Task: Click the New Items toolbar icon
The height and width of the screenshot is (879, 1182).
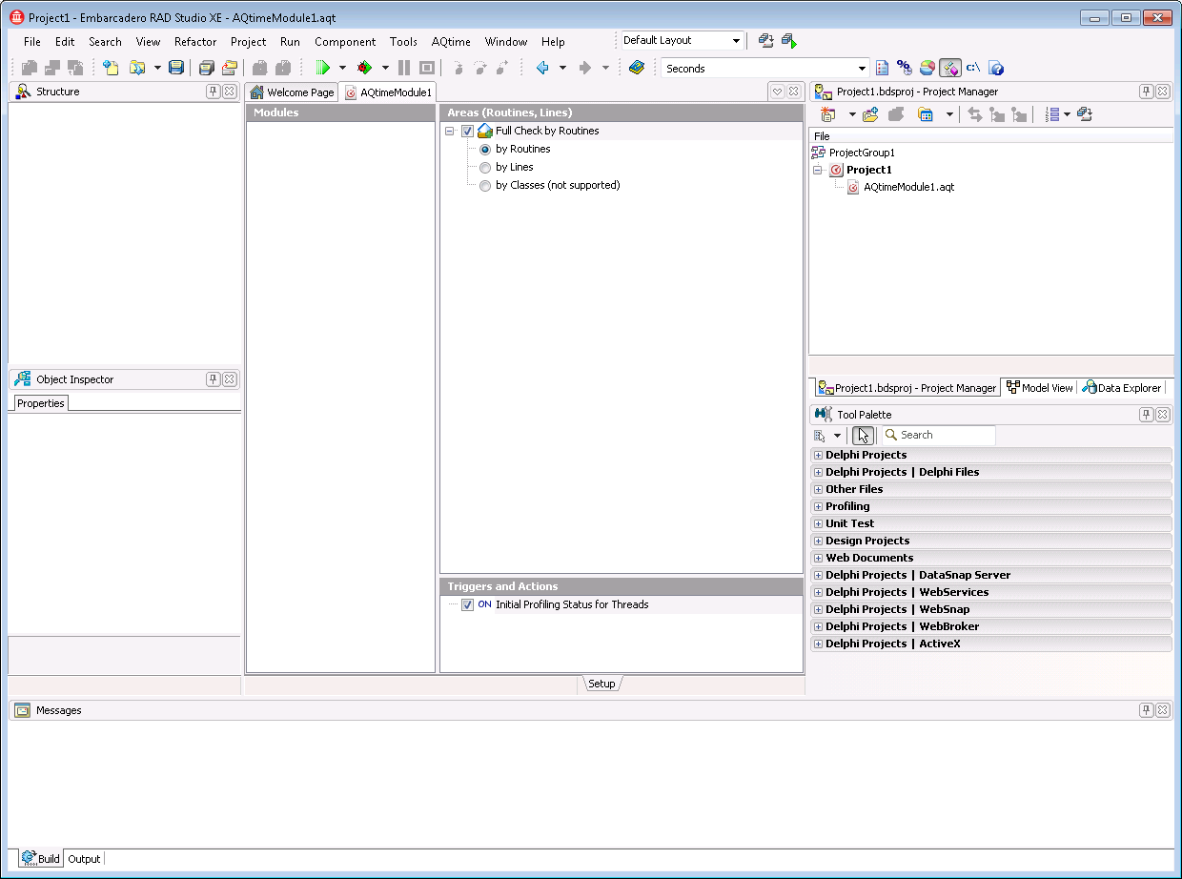Action: coord(111,68)
